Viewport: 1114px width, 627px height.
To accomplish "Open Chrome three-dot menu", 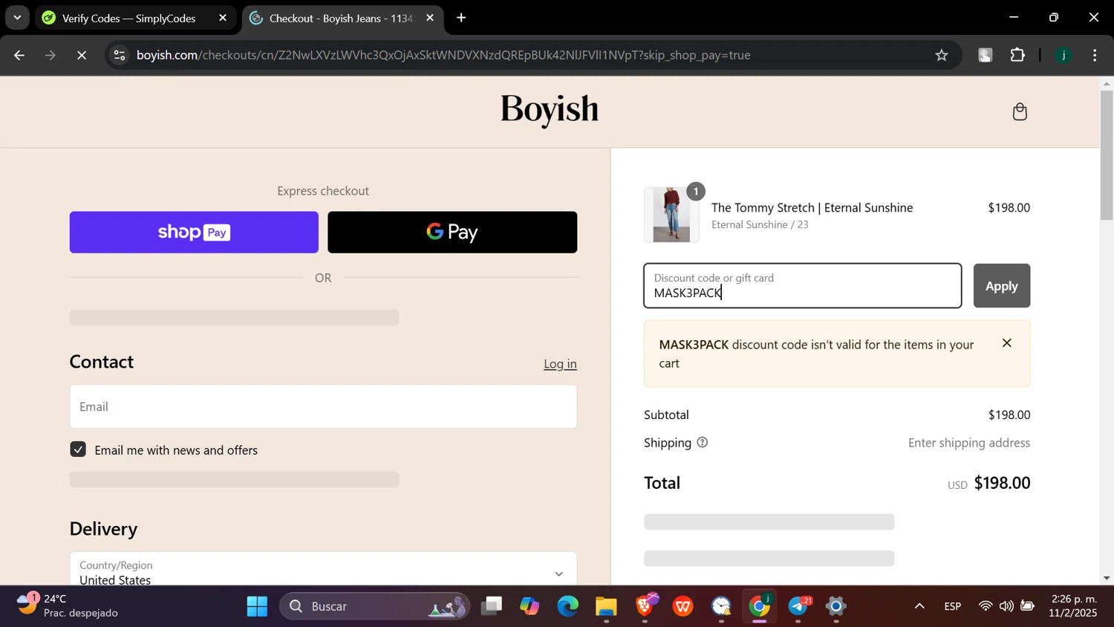I will pos(1095,55).
